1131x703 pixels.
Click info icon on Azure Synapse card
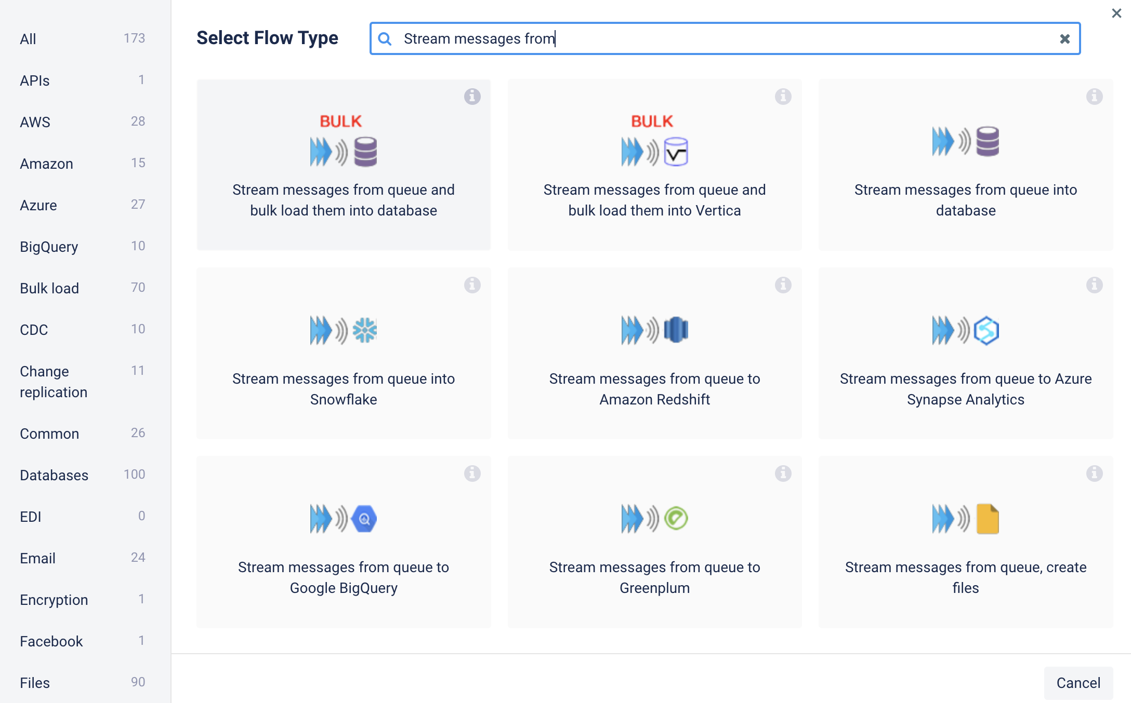tap(1094, 285)
